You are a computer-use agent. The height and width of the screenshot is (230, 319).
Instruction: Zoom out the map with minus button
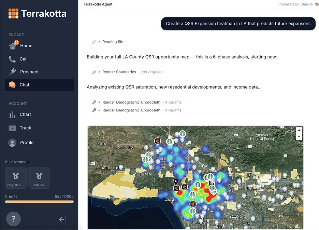(x=299, y=137)
